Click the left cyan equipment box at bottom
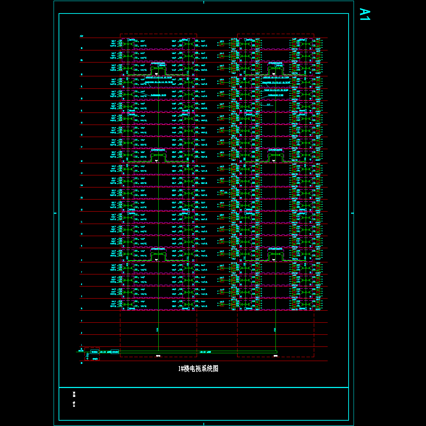 pyautogui.click(x=94, y=352)
